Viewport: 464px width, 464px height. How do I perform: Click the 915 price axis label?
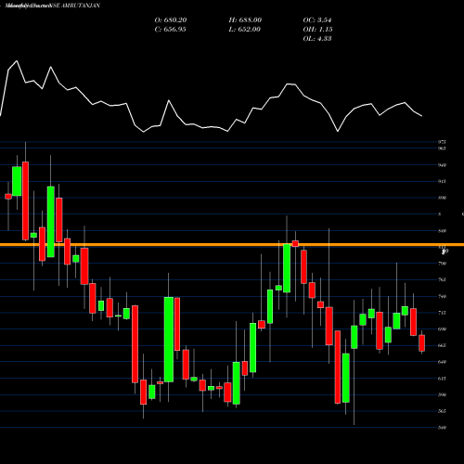pos(442,181)
